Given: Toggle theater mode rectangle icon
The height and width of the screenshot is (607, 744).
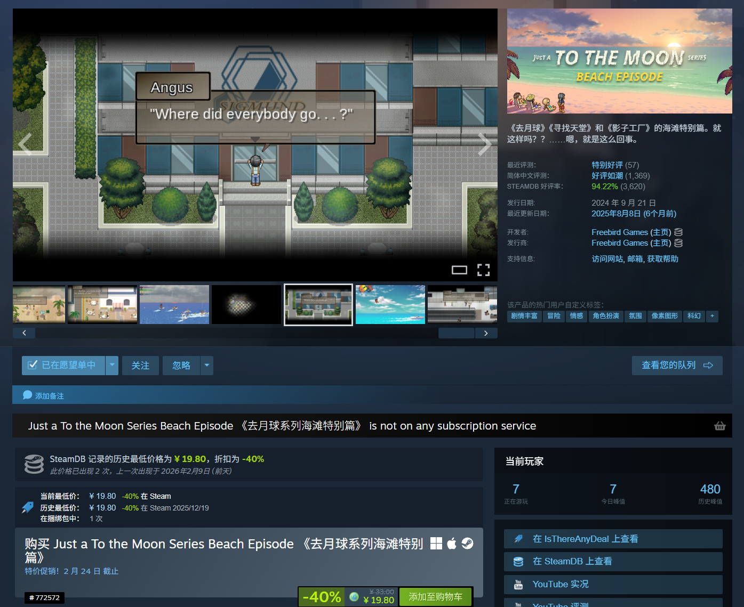Looking at the screenshot, I should pos(459,270).
